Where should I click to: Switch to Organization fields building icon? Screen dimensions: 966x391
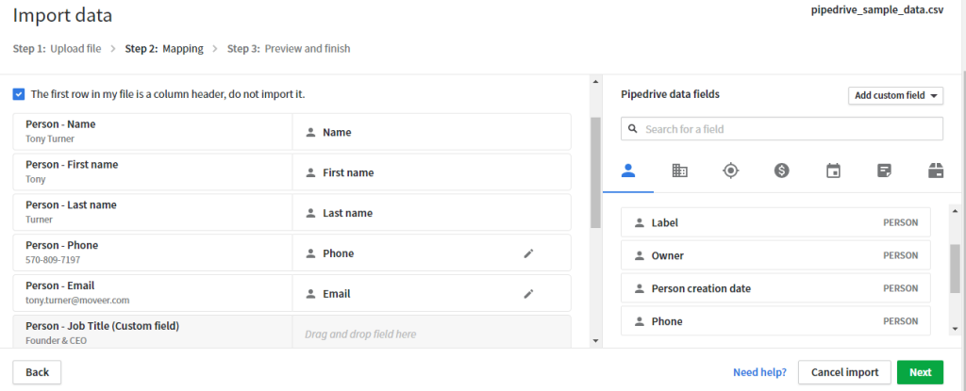(x=679, y=171)
